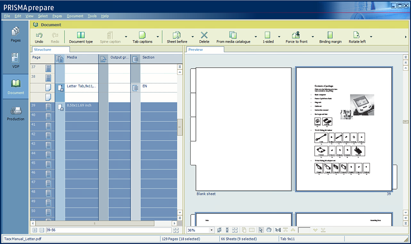Open the Document workspace in sidebar
Screen dimensions: 411x244
(16, 87)
